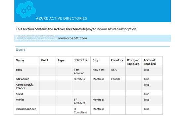Select the Azure DocKit Reader user name

pos(24,86)
